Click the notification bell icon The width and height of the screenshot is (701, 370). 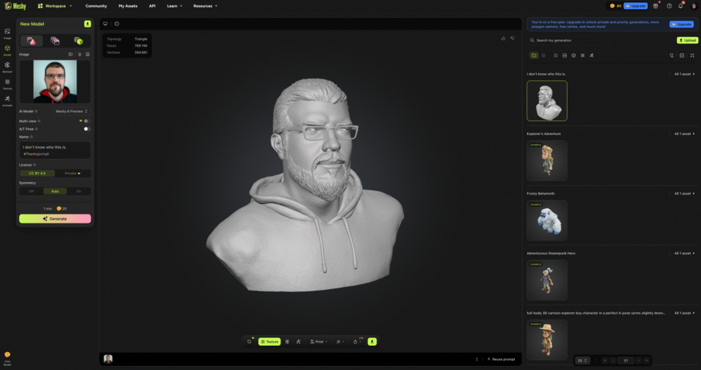coord(680,5)
